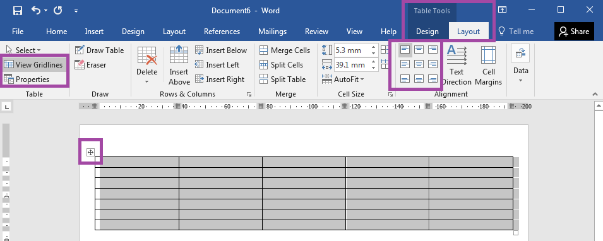Click the vertical scrollbar up arrow
This screenshot has width=603, height=241.
(599, 106)
